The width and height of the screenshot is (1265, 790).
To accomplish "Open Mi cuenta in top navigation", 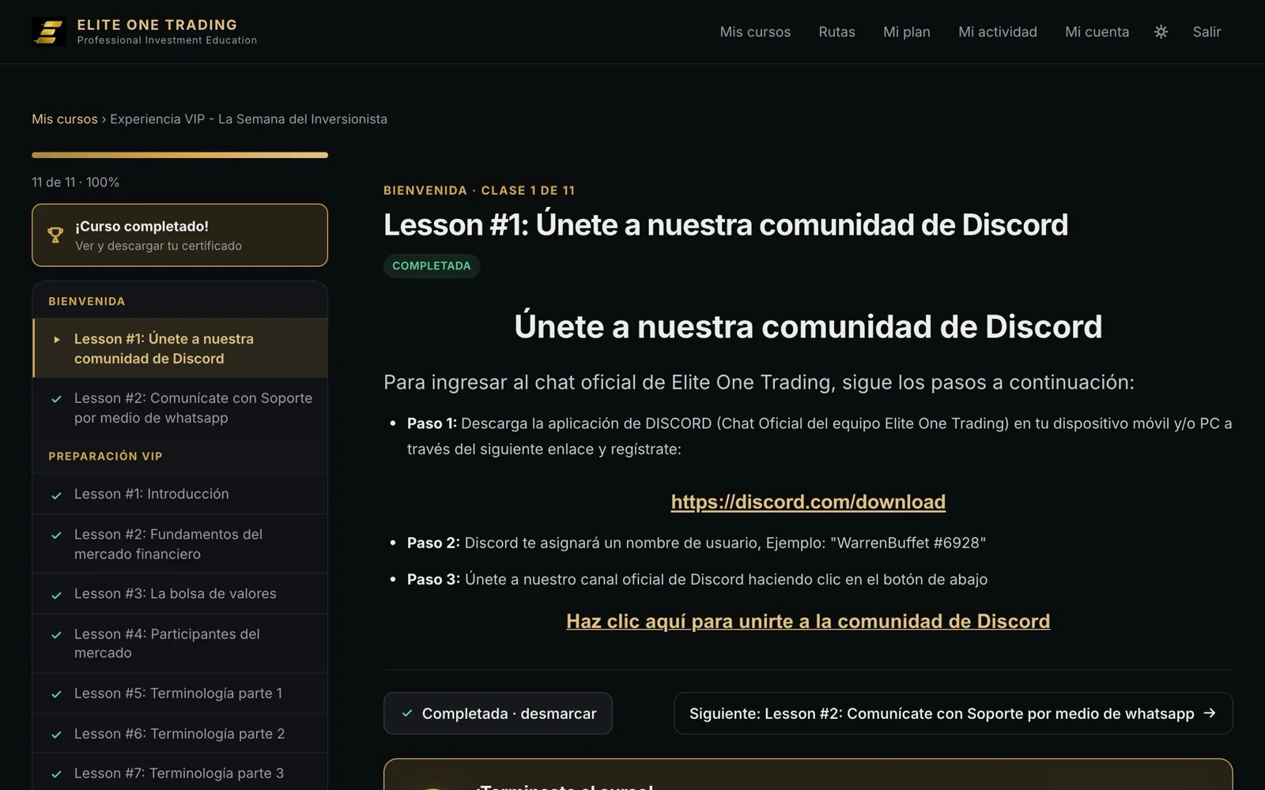I will pyautogui.click(x=1097, y=32).
